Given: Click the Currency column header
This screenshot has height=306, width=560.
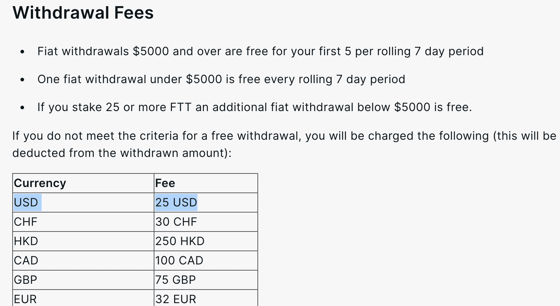Looking at the screenshot, I should pyautogui.click(x=83, y=183).
